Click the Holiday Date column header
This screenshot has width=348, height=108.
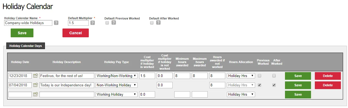coord(20,62)
